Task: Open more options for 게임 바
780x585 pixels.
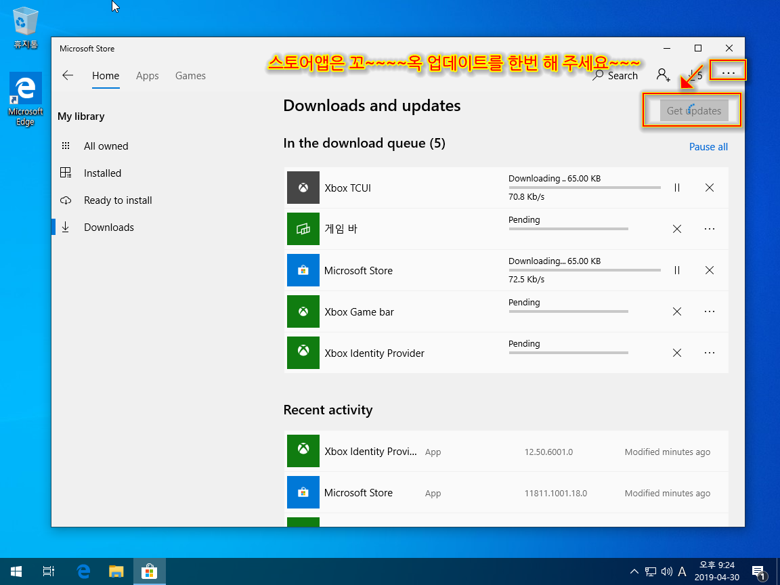Action: (710, 229)
